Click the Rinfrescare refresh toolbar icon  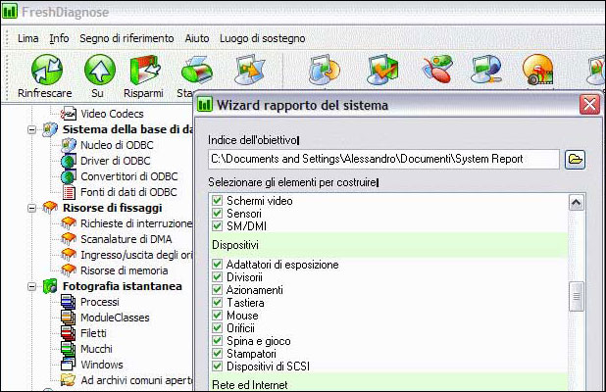45,69
